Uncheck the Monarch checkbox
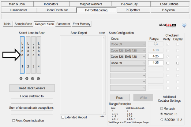The width and height of the screenshot is (191, 127). 162,108
